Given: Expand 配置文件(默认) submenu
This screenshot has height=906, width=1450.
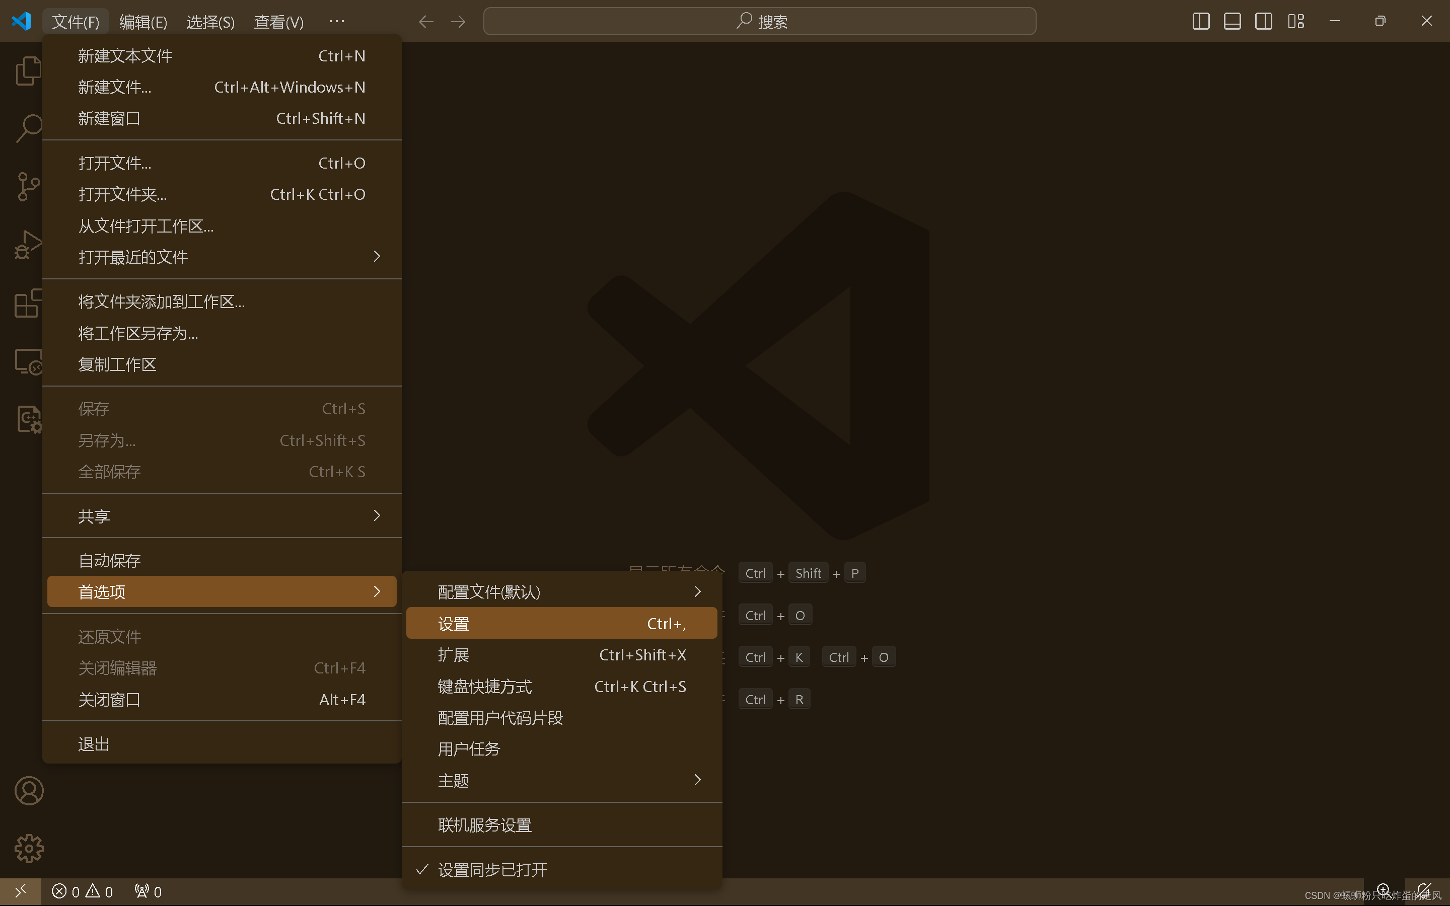Looking at the screenshot, I should pos(561,592).
